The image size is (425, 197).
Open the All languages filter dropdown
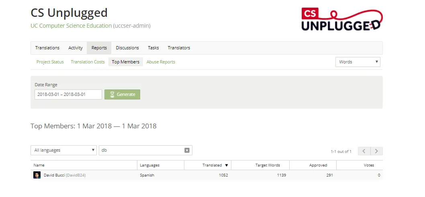pos(63,150)
